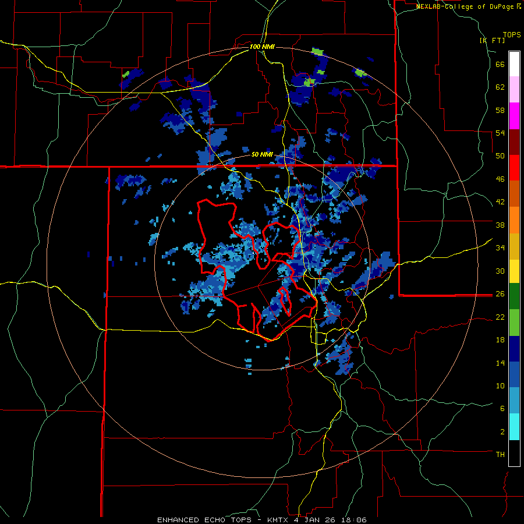Click the "46" legend value

(x=500, y=179)
